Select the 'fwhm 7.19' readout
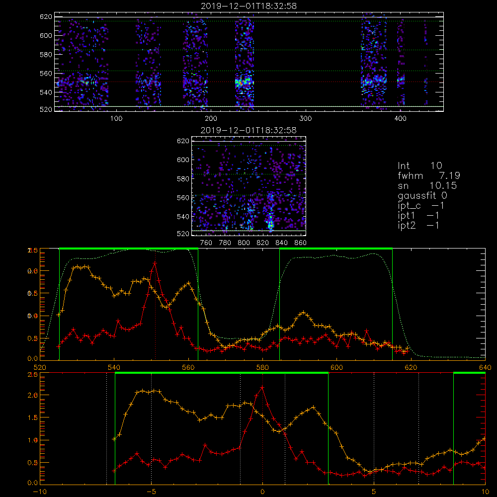Viewport: 497px width, 497px height. coord(429,175)
